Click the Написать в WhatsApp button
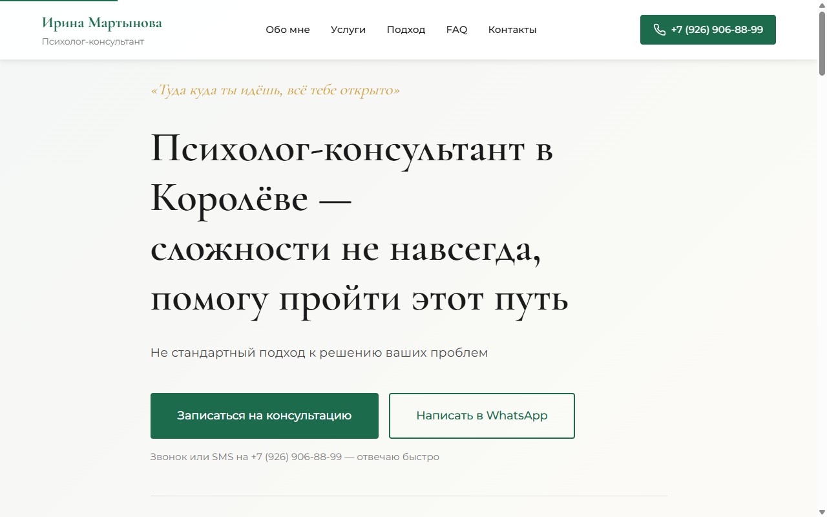827x517 pixels. click(482, 416)
